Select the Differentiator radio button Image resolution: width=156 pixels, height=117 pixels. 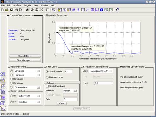pyautogui.click(x=11, y=87)
